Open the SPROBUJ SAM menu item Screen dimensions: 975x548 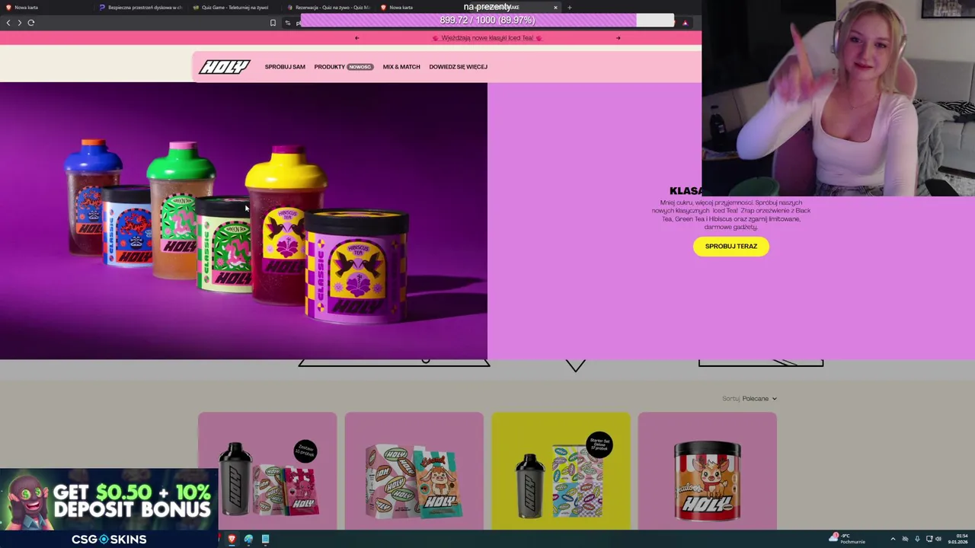tap(285, 67)
